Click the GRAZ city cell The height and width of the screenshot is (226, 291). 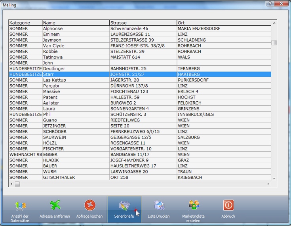224,160
